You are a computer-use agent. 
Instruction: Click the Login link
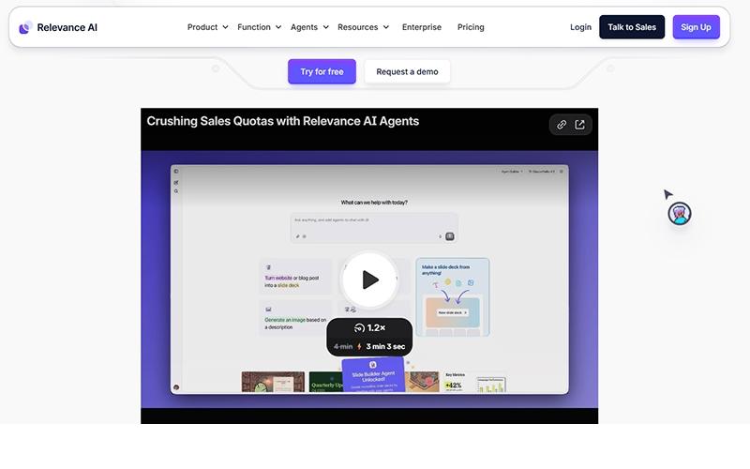click(580, 27)
